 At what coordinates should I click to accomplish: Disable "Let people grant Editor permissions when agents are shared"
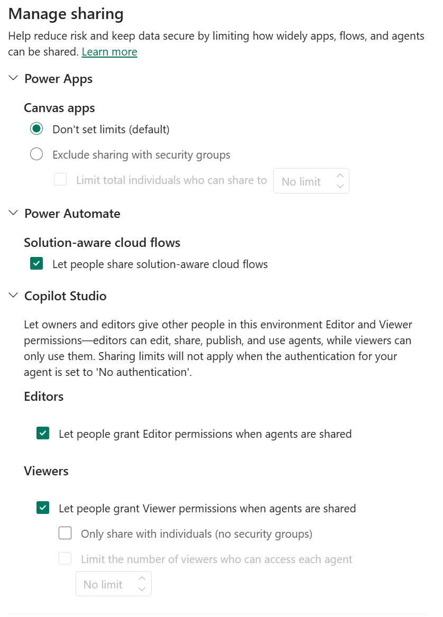click(x=42, y=433)
